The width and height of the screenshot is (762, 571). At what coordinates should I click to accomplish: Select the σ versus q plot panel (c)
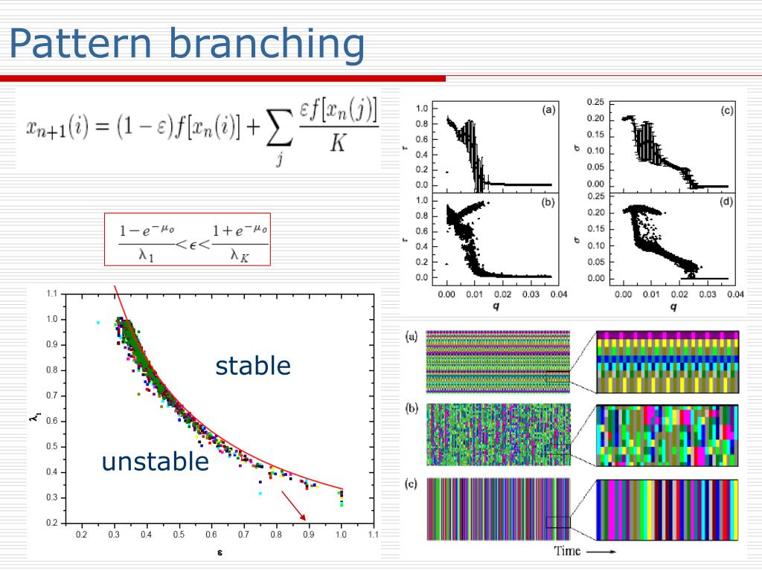(x=672, y=146)
